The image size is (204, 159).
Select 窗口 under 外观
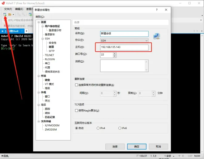[x=47, y=97]
